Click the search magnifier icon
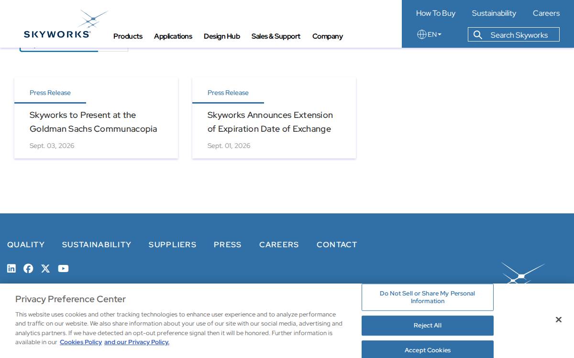The width and height of the screenshot is (574, 358). (477, 35)
